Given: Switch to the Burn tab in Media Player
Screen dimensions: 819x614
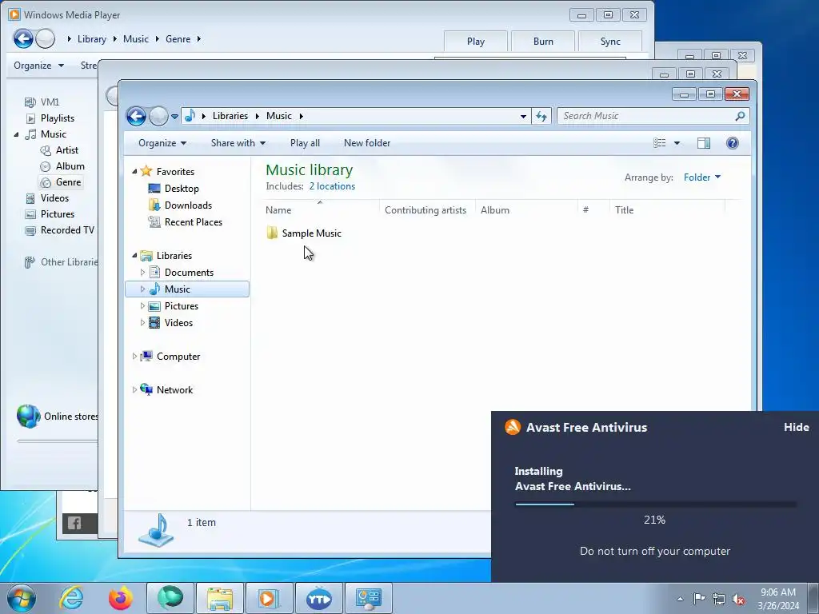Looking at the screenshot, I should pos(543,42).
